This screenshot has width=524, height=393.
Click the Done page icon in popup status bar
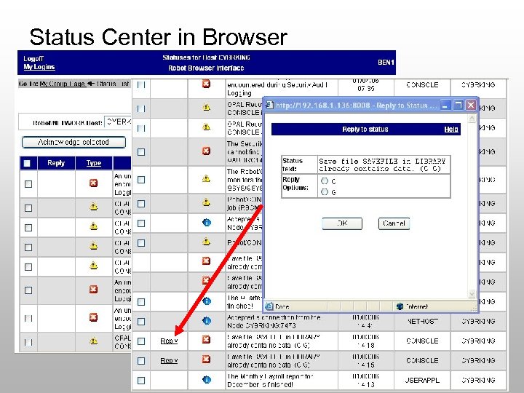[269, 306]
